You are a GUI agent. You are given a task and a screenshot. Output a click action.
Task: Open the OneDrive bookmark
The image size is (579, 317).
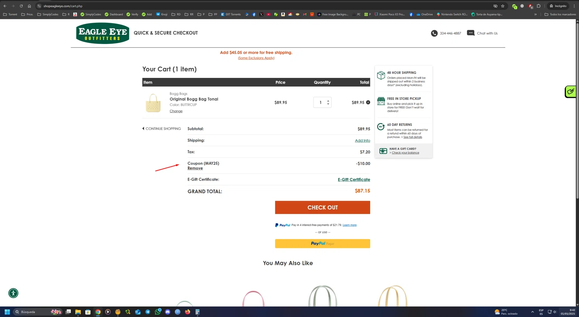[x=424, y=14]
